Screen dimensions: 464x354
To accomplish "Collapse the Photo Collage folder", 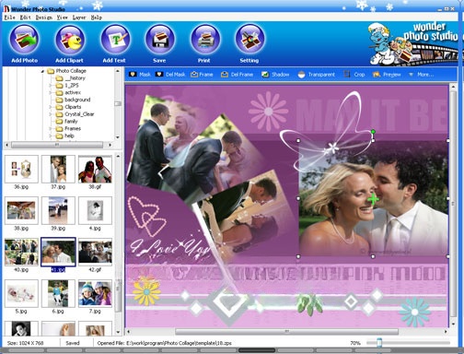I will tap(42, 71).
